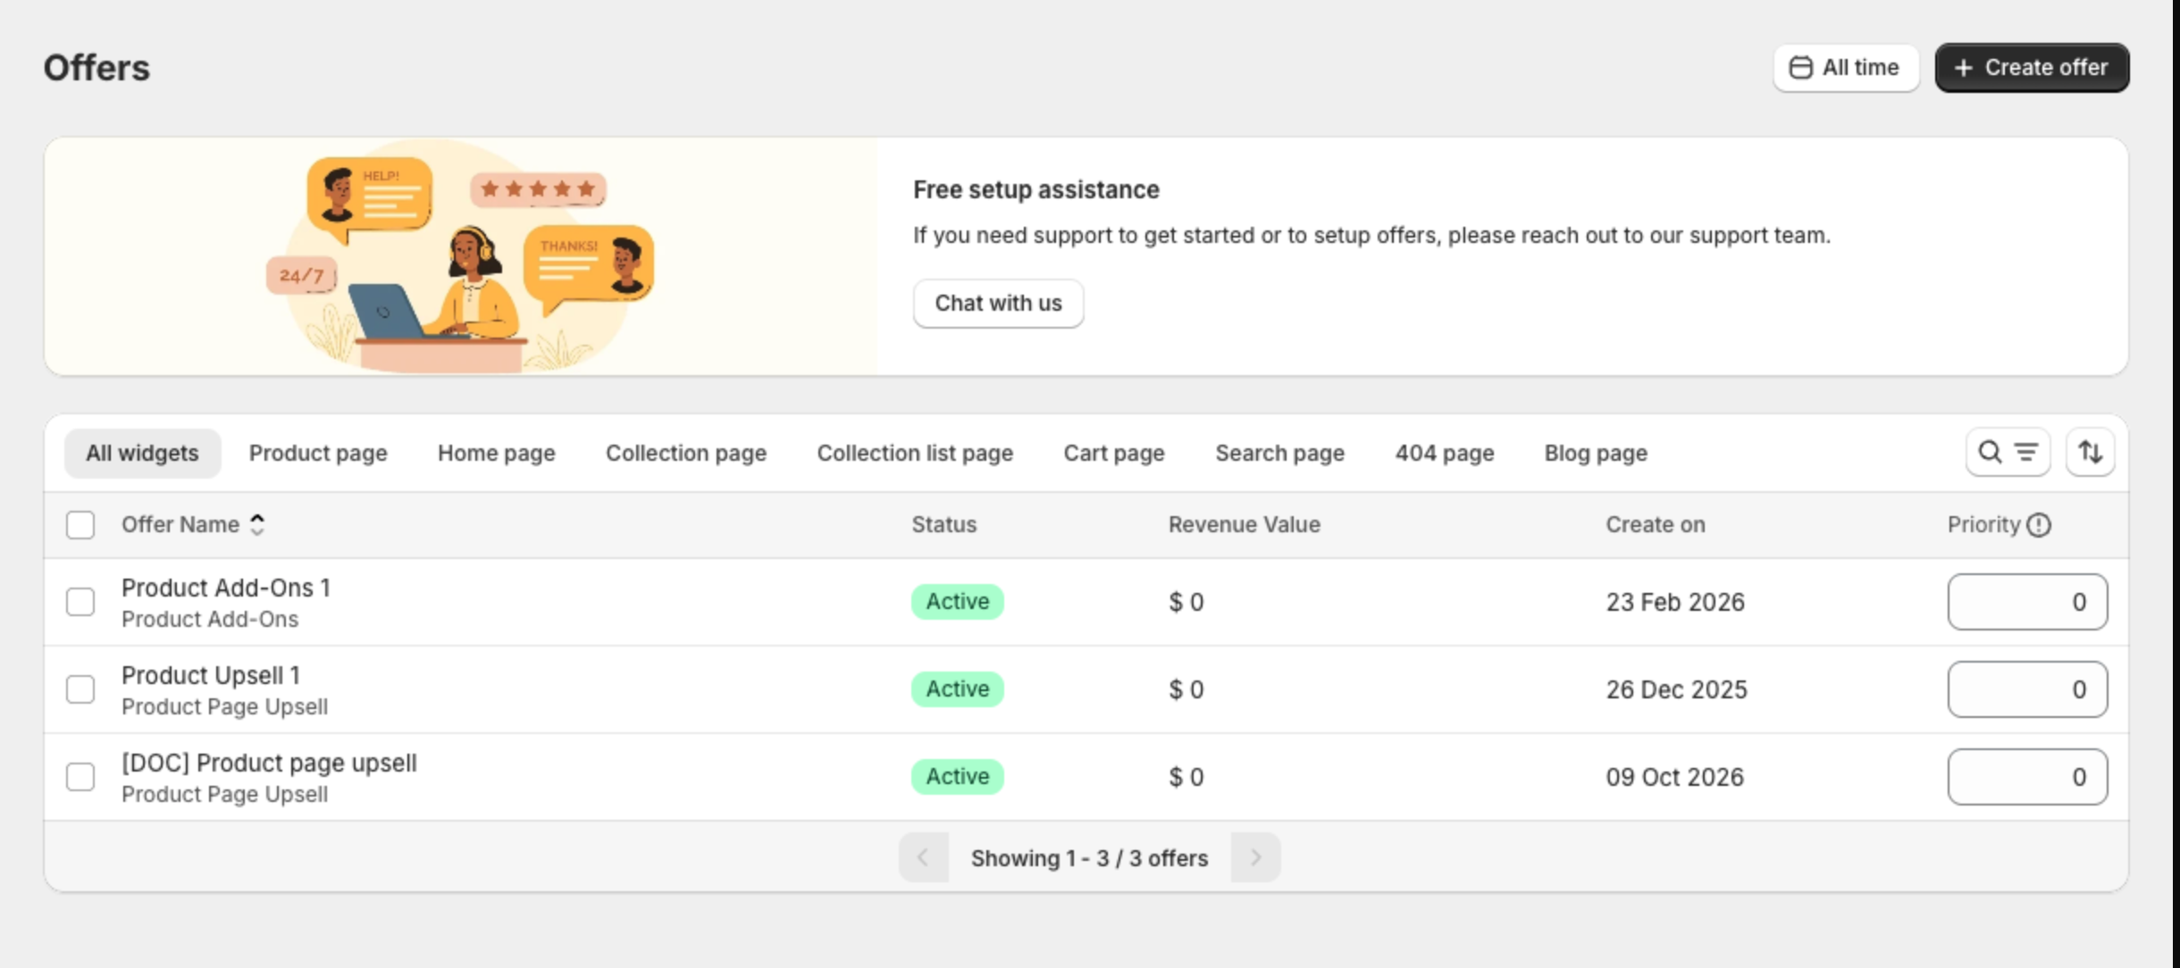This screenshot has height=968, width=2180.
Task: Open the Product Upsell 1 offer
Action: click(x=211, y=676)
